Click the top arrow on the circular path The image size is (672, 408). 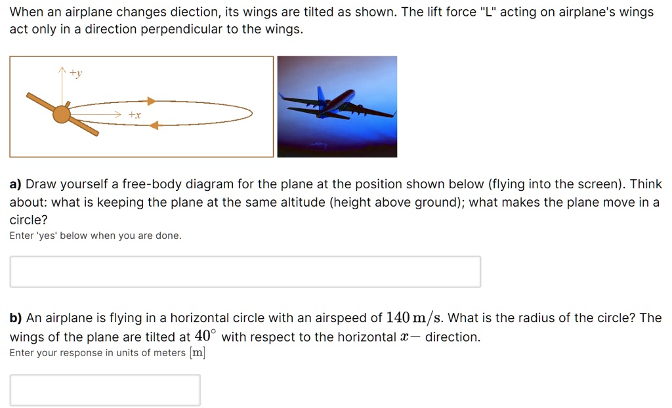tap(150, 100)
